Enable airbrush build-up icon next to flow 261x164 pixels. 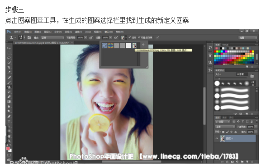[x=116, y=38]
